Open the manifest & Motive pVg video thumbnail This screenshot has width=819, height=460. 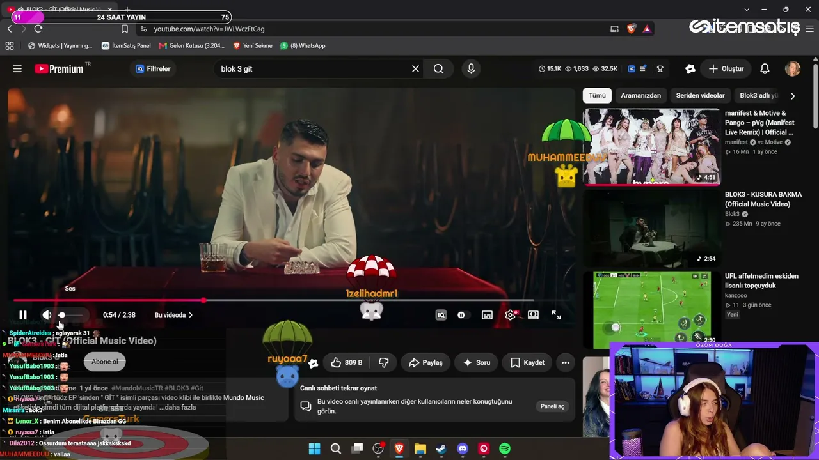click(x=651, y=147)
